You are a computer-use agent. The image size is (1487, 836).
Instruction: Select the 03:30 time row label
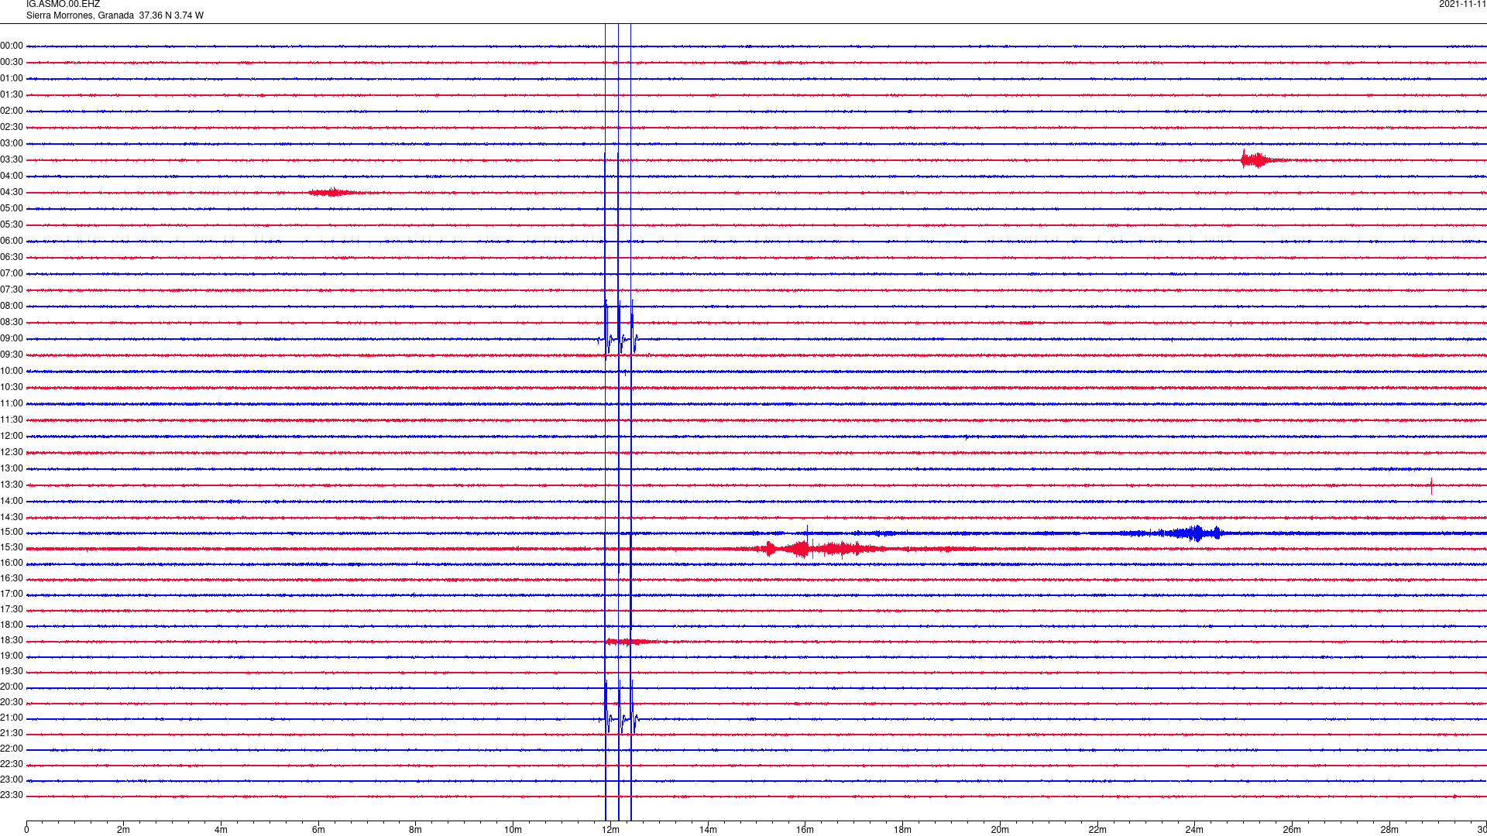[12, 159]
